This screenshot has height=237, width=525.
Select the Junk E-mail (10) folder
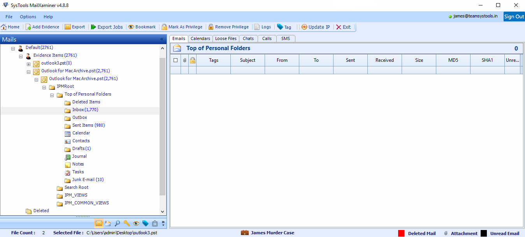88,179
